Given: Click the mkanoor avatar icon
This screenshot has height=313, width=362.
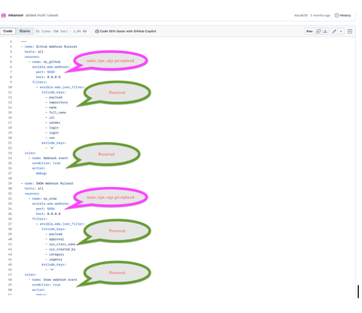Looking at the screenshot, I should click(x=4, y=16).
